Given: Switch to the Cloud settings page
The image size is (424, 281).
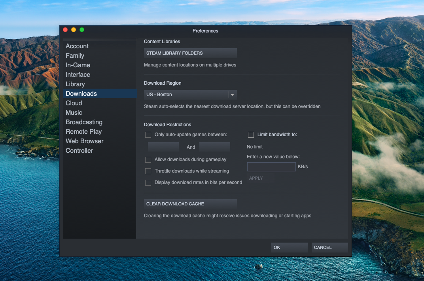Looking at the screenshot, I should click(x=74, y=103).
